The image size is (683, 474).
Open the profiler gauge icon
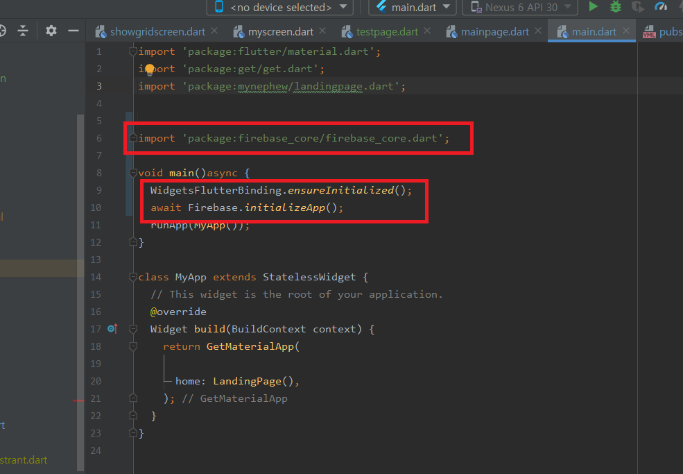[x=661, y=6]
